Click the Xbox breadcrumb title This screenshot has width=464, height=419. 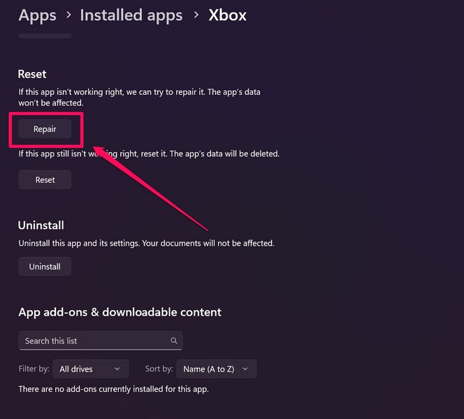228,15
